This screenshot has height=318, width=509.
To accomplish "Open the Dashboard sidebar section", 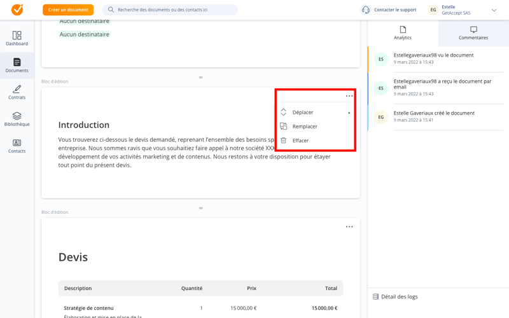I will [x=17, y=38].
